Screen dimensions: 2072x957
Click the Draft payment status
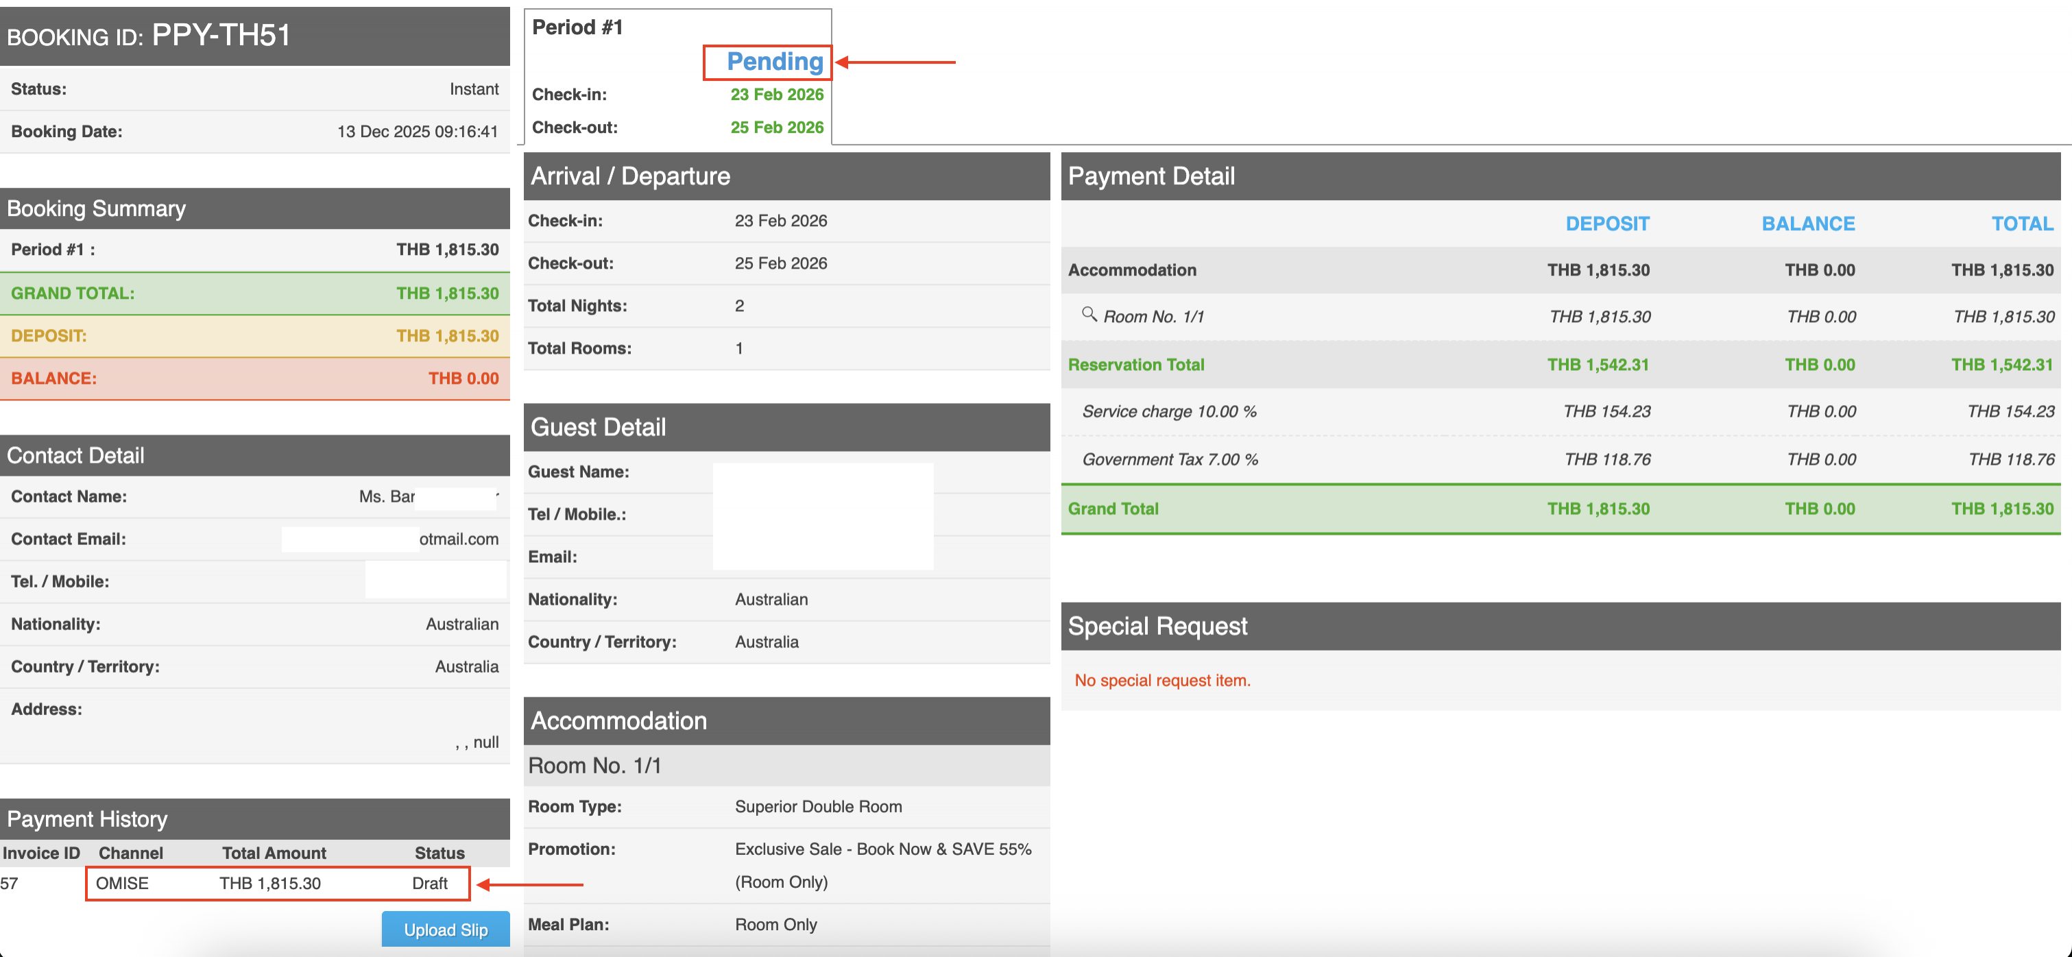429,883
